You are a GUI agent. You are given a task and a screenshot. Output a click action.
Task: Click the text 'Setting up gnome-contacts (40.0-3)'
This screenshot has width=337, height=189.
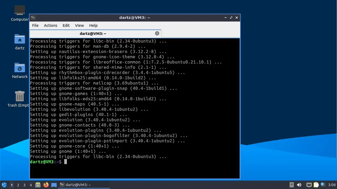coord(75,125)
